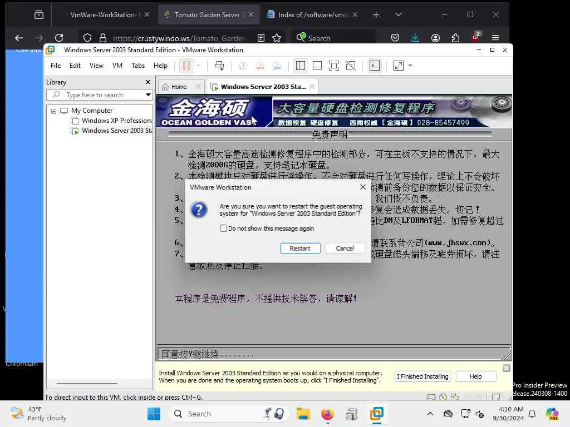
Task: Click the I Finished Installing button
Action: coord(423,376)
